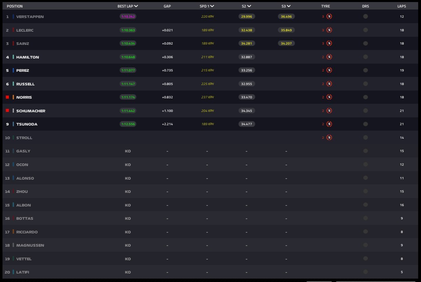Select driver name TSUNODA
Image resolution: width=421 pixels, height=282 pixels.
(27, 124)
